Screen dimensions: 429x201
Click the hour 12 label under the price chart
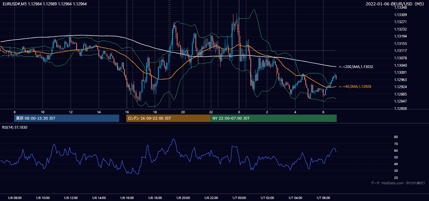[x=70, y=112]
